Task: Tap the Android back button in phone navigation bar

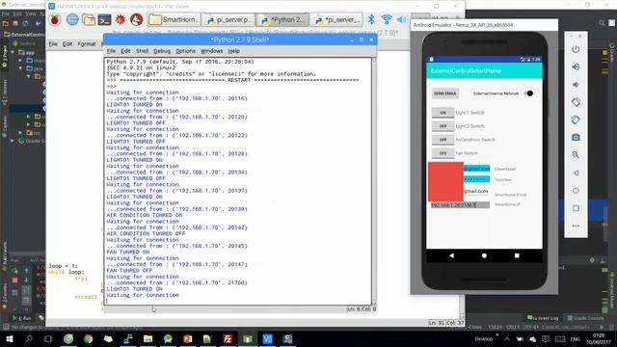Action: tap(452, 255)
